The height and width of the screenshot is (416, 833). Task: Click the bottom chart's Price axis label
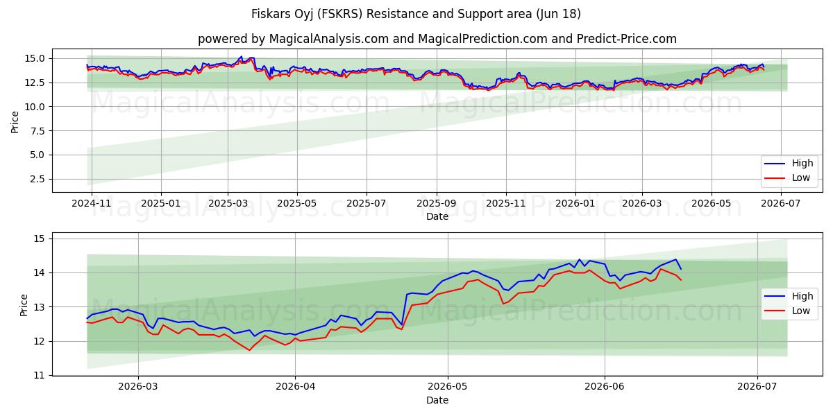pos(24,305)
